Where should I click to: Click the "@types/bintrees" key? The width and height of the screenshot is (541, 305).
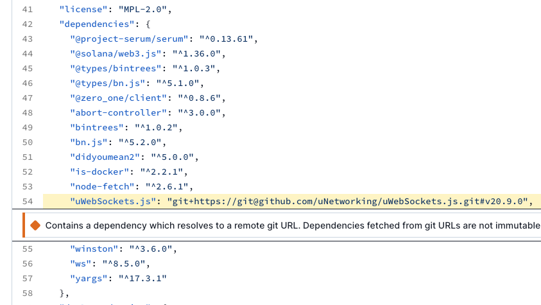pos(116,69)
